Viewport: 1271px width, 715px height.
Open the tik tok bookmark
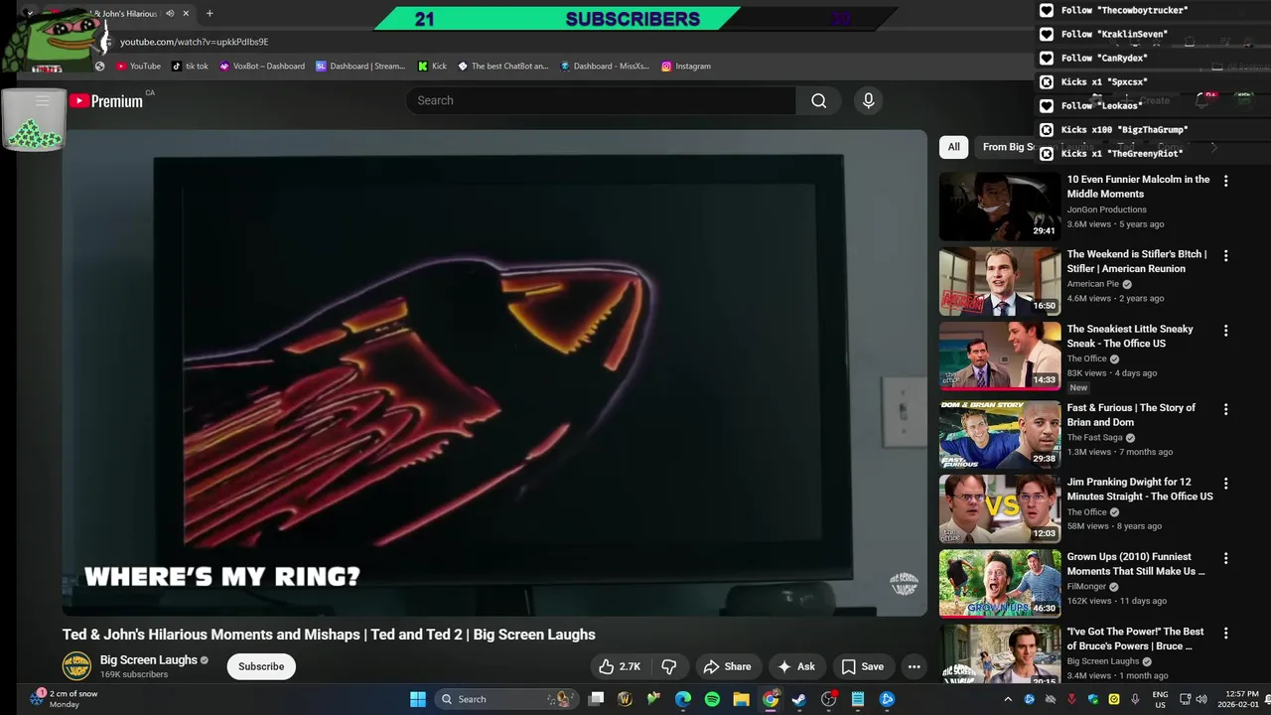tap(190, 66)
